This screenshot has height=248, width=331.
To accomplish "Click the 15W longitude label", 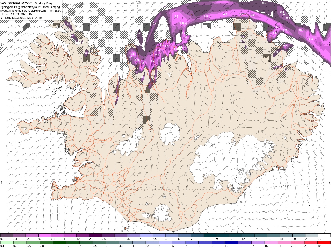I will click(x=274, y=1).
